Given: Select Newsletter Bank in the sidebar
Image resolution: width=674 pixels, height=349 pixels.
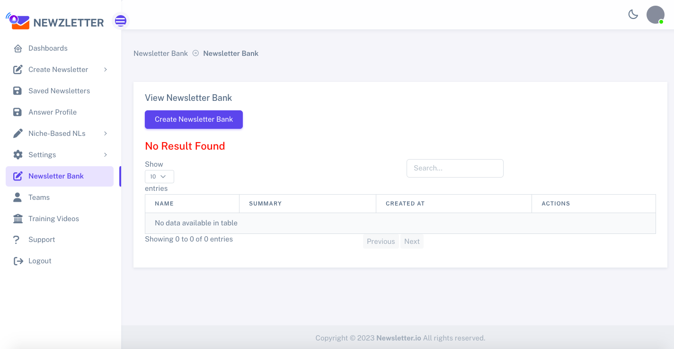Looking at the screenshot, I should coord(56,176).
